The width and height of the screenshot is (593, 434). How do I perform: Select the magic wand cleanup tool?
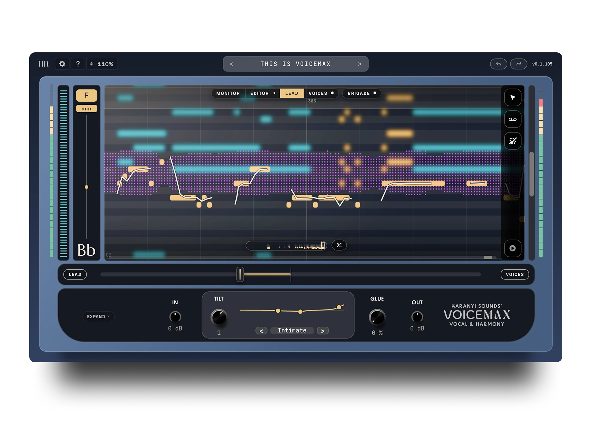pyautogui.click(x=513, y=141)
